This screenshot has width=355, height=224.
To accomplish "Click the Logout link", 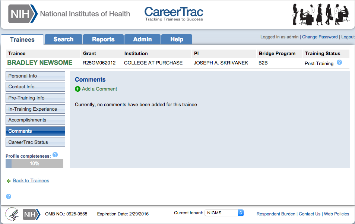I will [348, 37].
